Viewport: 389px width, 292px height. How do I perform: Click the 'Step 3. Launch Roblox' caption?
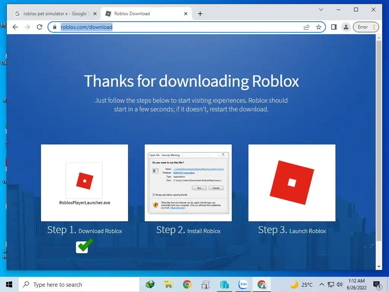(x=292, y=230)
